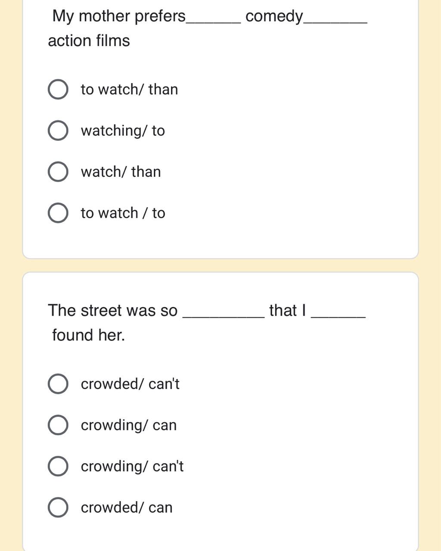Tap the 'crowded/ can' option text
Viewport: 441px width, 551px height.
click(x=127, y=508)
